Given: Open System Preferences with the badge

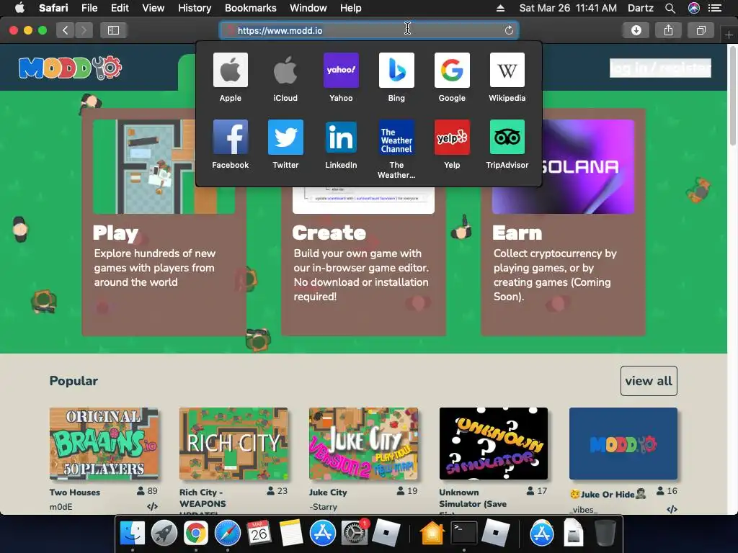Looking at the screenshot, I should tap(354, 534).
